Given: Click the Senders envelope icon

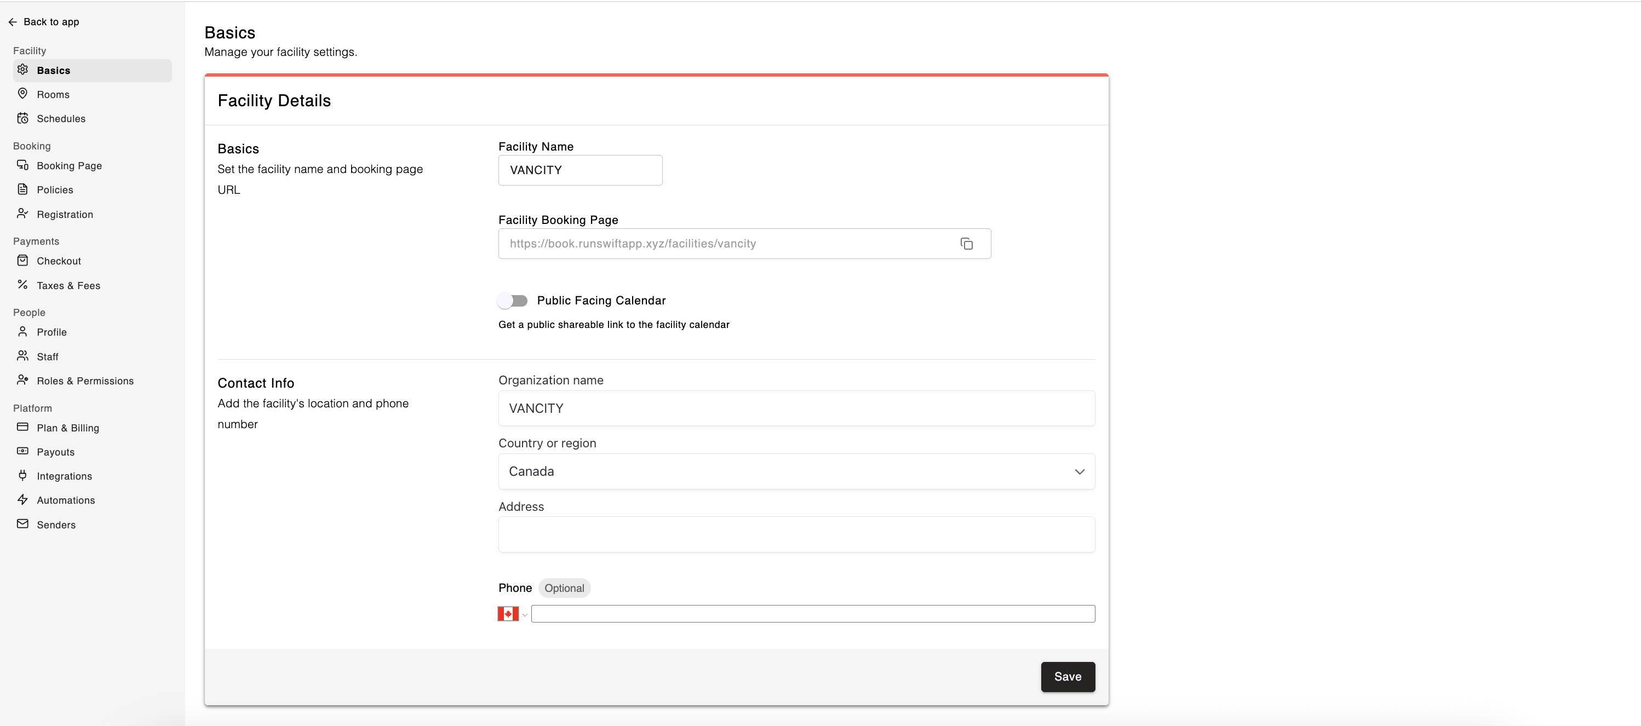Looking at the screenshot, I should (22, 524).
